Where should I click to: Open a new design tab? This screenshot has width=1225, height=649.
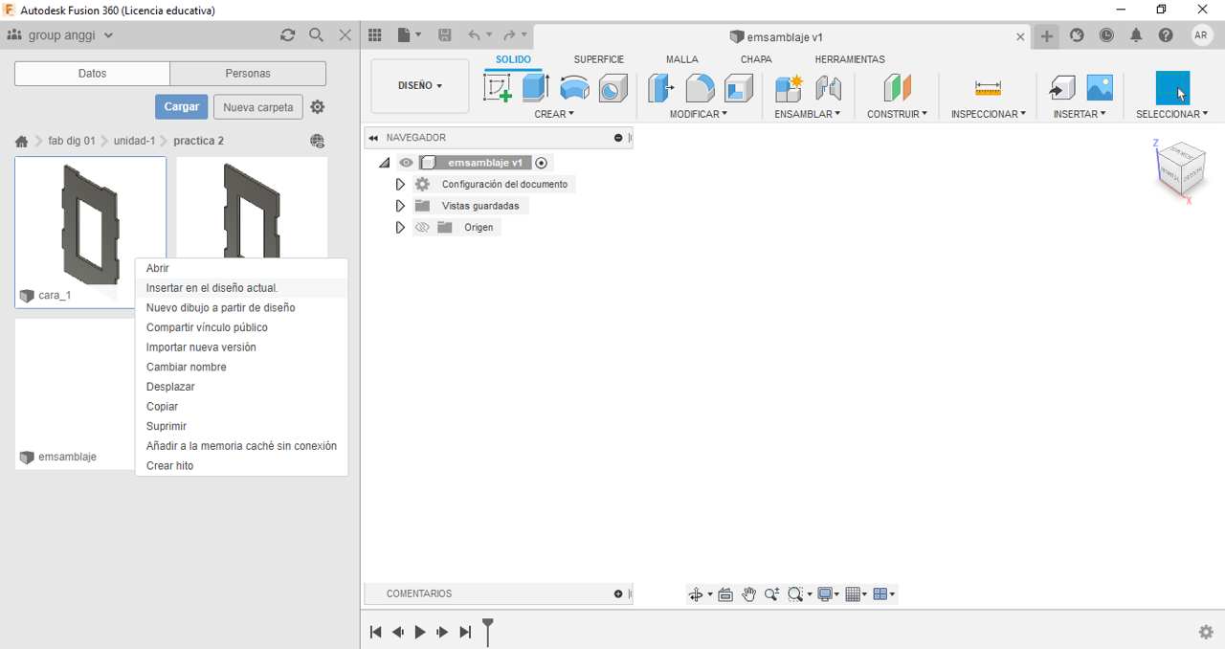[1047, 36]
